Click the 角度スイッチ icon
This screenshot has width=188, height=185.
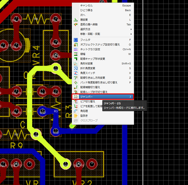(76, 73)
